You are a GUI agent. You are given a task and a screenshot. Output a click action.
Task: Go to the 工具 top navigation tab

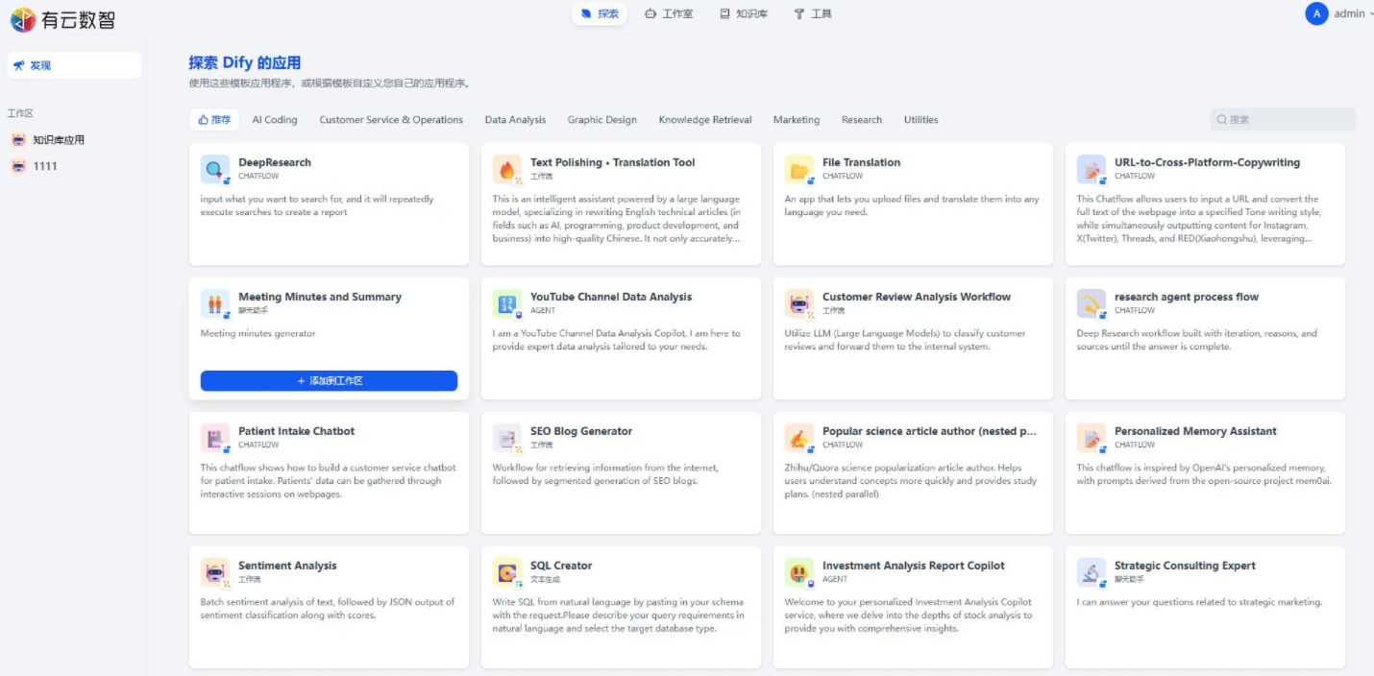click(813, 13)
